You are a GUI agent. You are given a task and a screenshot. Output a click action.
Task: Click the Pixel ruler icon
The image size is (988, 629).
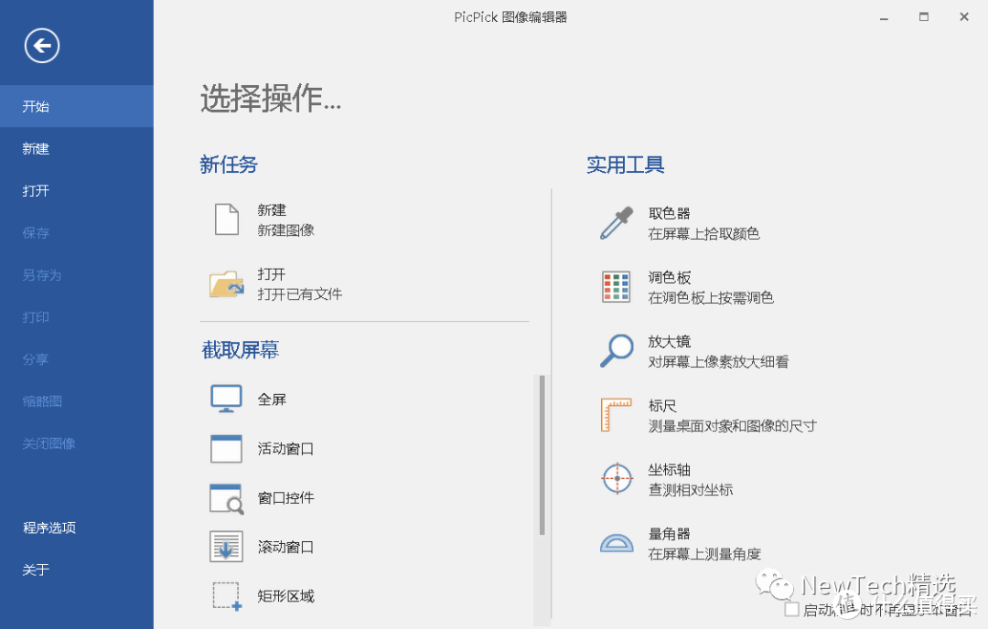click(617, 415)
